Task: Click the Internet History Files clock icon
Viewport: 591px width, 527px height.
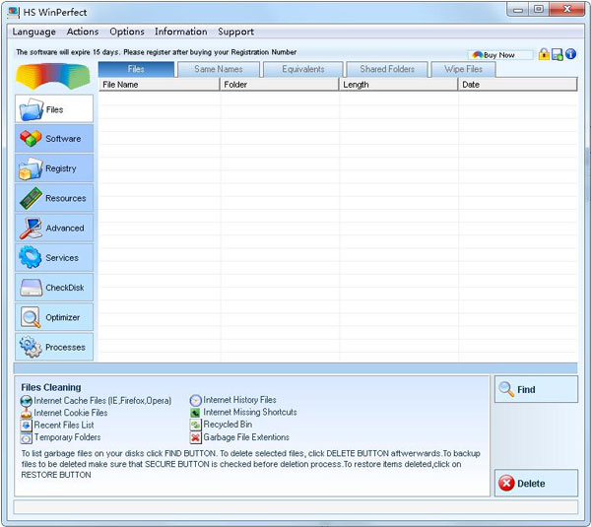Action: 195,400
